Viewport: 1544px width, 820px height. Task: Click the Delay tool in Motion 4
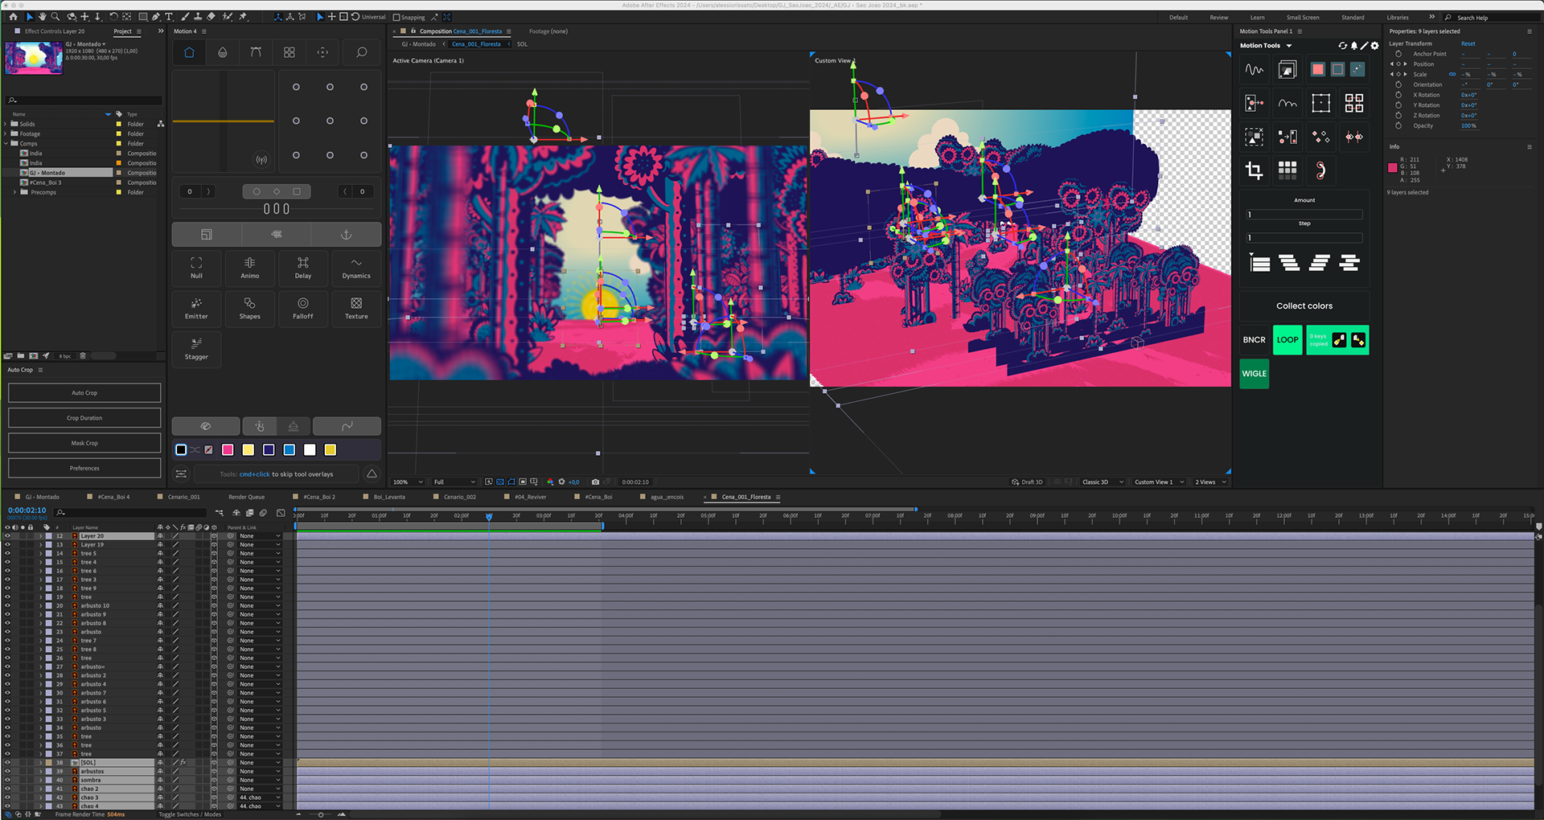click(303, 268)
